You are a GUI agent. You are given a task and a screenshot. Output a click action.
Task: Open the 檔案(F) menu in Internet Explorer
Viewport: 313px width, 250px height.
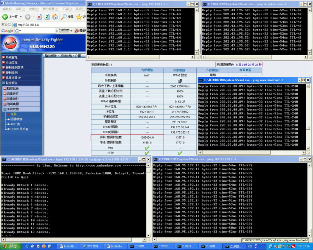click(x=7, y=9)
